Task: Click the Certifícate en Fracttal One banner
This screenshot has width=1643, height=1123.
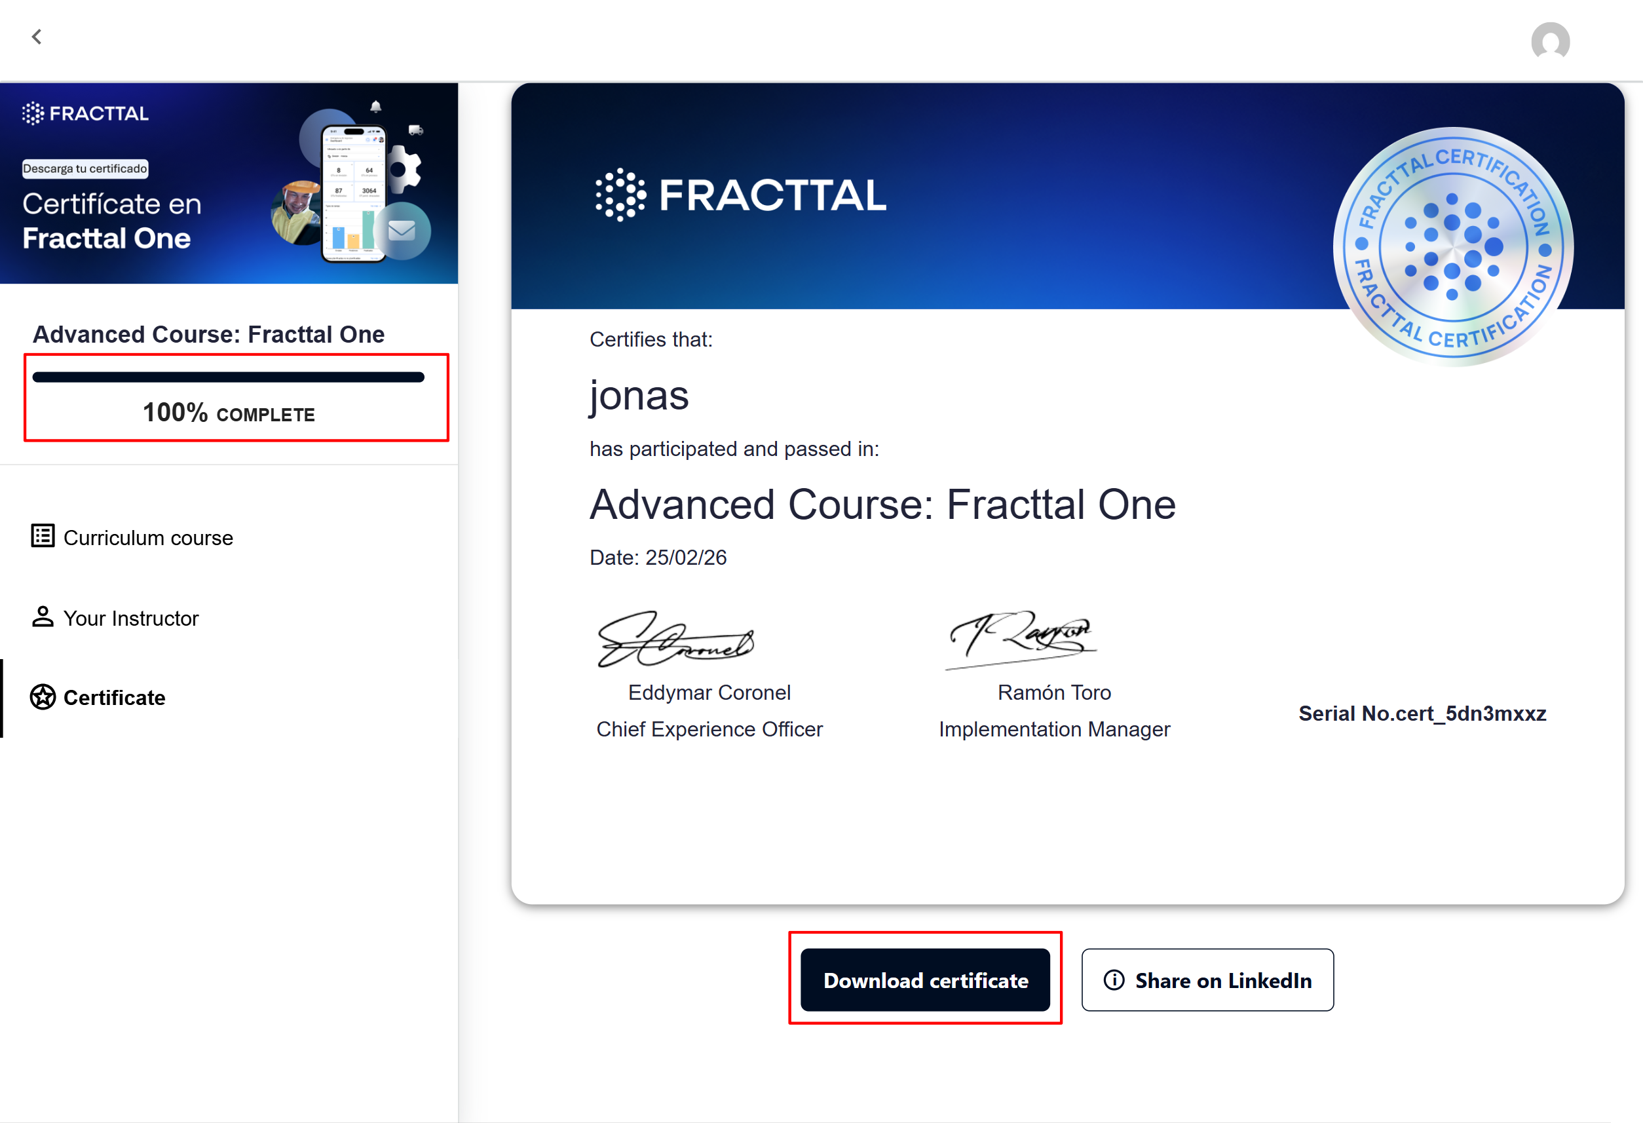Action: 112,221
